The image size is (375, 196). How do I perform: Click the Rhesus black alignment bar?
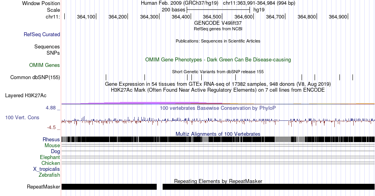pyautogui.click(x=218, y=139)
